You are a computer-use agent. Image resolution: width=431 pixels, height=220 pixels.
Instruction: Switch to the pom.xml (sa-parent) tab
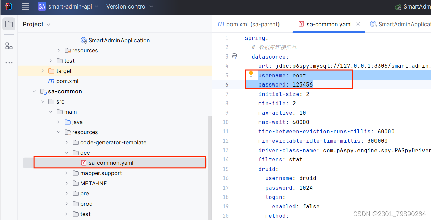249,24
